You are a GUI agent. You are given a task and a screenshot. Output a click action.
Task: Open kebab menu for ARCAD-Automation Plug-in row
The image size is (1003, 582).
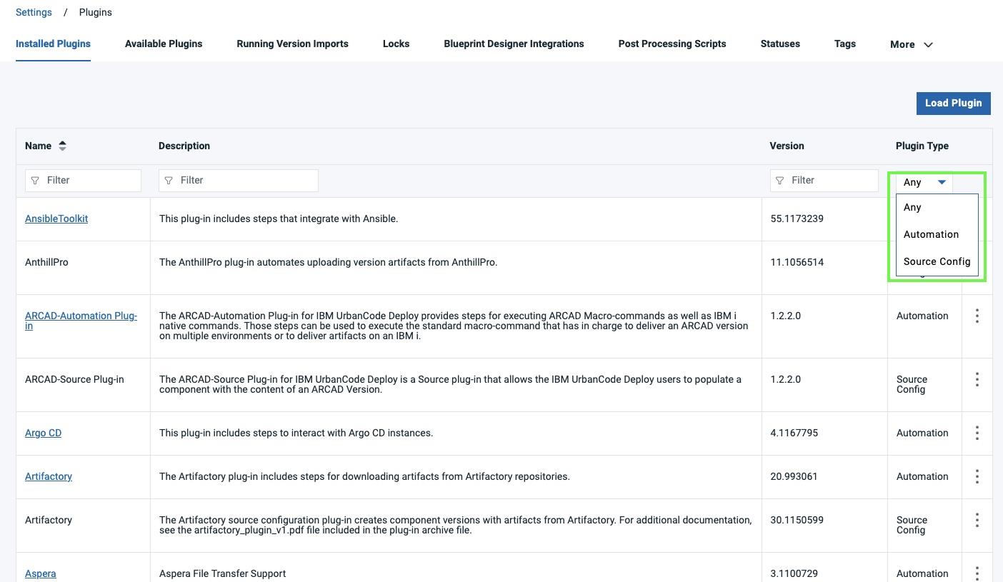pyautogui.click(x=977, y=316)
